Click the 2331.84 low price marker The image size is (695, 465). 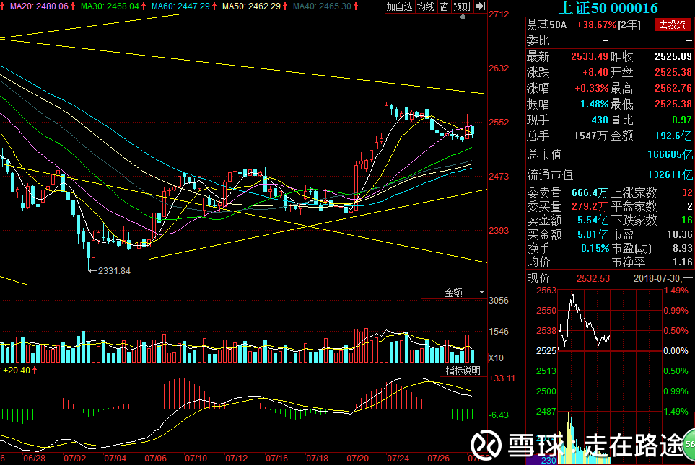point(114,270)
